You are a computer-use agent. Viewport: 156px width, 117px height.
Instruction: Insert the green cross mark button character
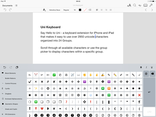(x=36, y=102)
